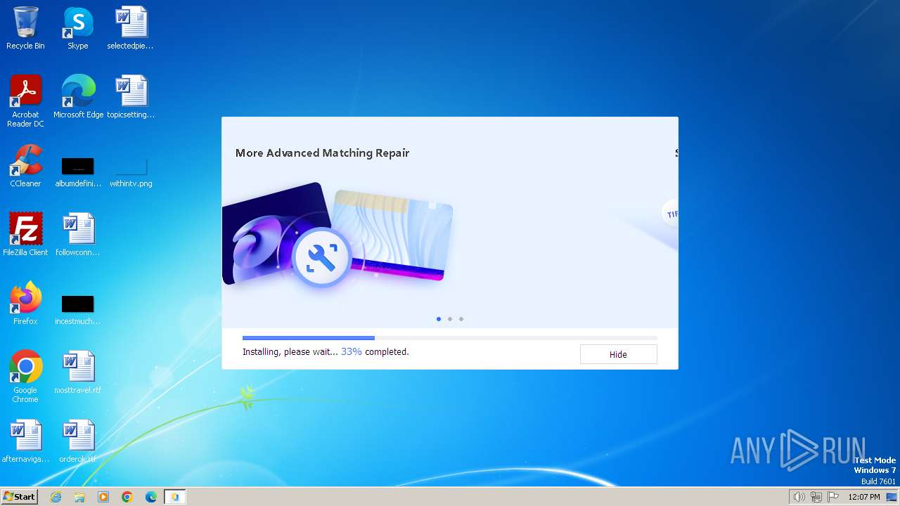900x506 pixels.
Task: Click the Show desktop button
Action: (892, 497)
